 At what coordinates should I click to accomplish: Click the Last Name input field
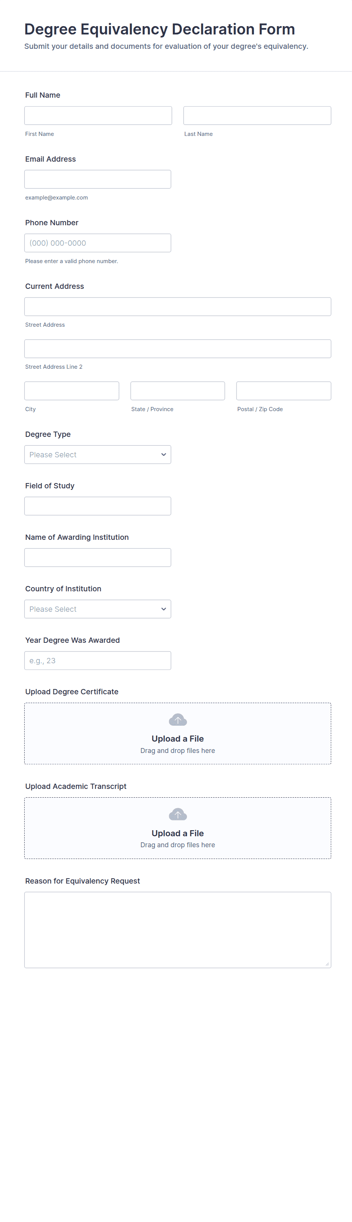(x=257, y=115)
